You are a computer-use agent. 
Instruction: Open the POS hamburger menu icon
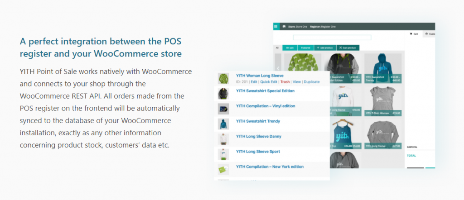click(x=276, y=26)
